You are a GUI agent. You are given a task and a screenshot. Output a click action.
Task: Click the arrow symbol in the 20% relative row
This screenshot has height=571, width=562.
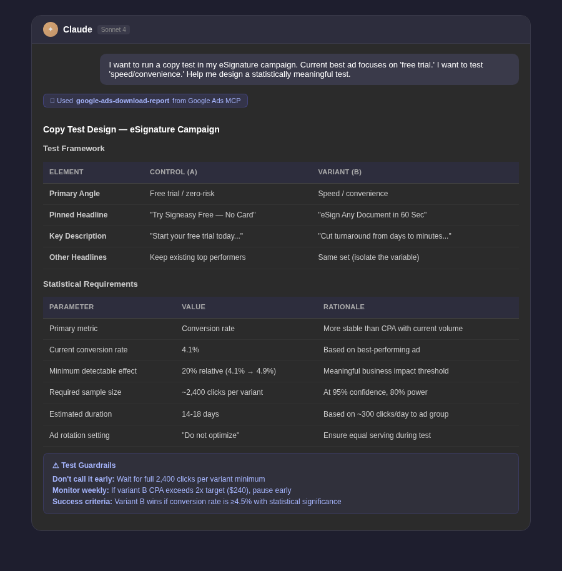(x=250, y=371)
